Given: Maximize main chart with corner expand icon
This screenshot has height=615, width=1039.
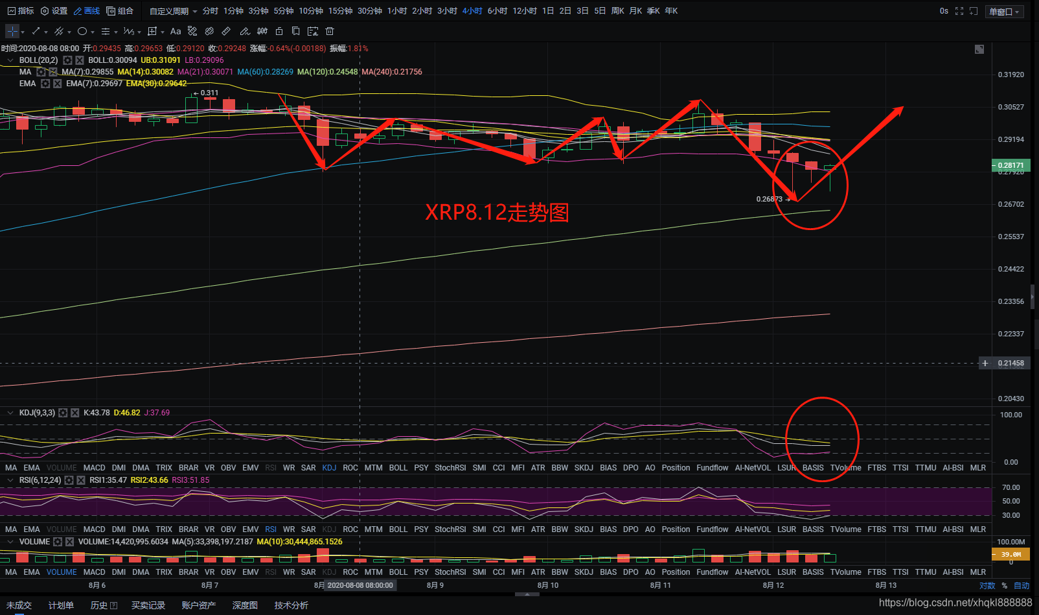Looking at the screenshot, I should pyautogui.click(x=979, y=49).
